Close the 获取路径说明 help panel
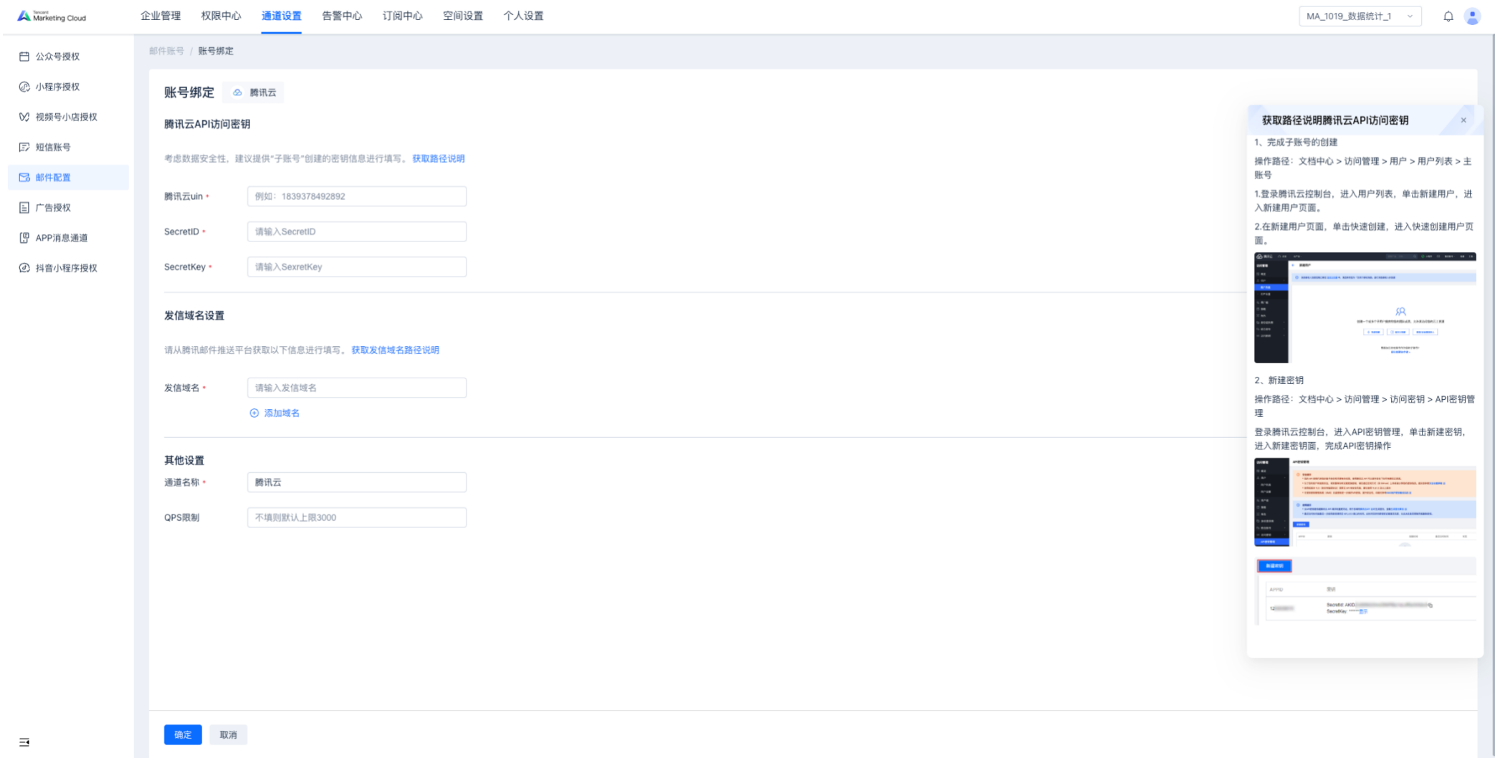 tap(1463, 120)
